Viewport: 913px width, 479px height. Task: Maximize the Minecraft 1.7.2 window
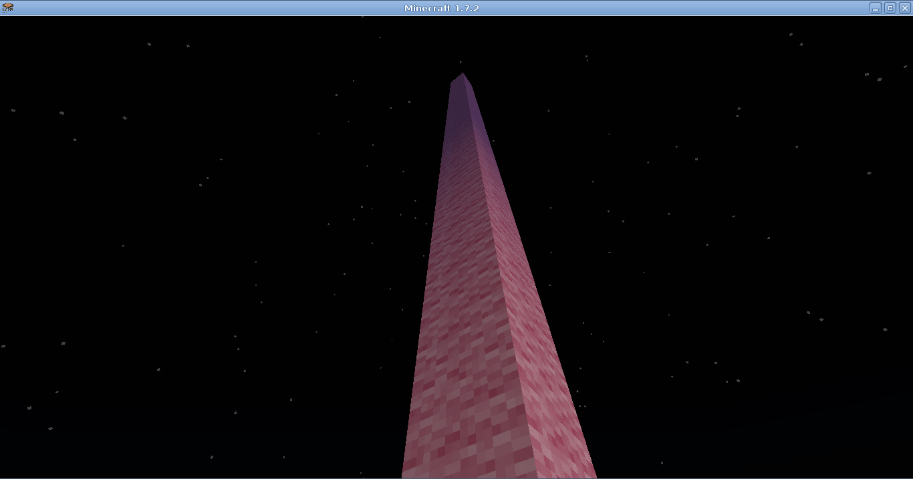point(890,8)
